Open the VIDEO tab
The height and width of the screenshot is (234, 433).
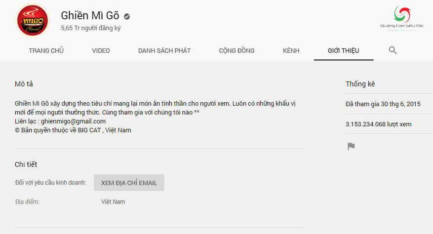pyautogui.click(x=101, y=51)
